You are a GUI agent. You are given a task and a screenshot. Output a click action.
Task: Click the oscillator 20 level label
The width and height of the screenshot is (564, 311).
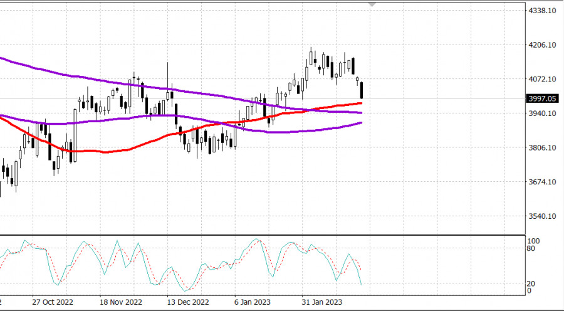531,283
